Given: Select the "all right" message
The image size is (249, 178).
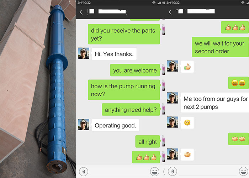Looking at the screenshot, I should pos(148,141).
